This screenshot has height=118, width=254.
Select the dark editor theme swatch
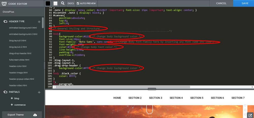tap(48, 3)
